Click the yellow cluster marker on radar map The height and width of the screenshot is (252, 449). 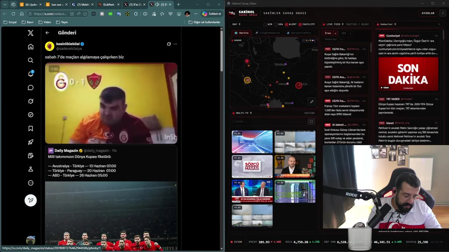tap(247, 80)
